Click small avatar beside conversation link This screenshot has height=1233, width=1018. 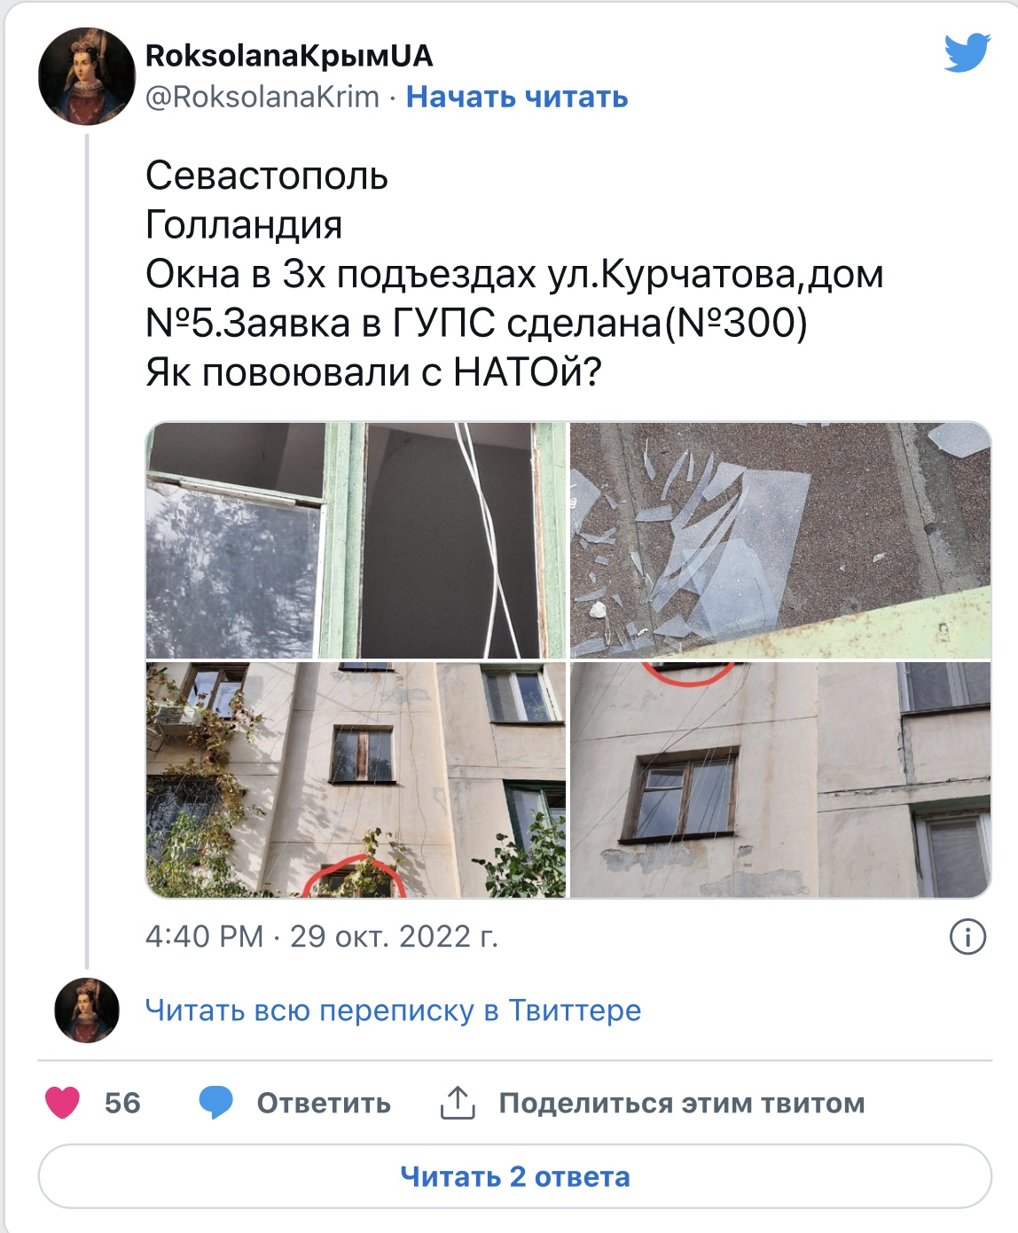click(x=87, y=1011)
